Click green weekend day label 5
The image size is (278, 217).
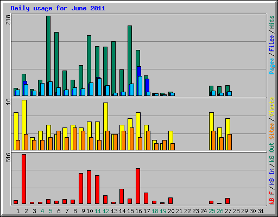[50, 211]
